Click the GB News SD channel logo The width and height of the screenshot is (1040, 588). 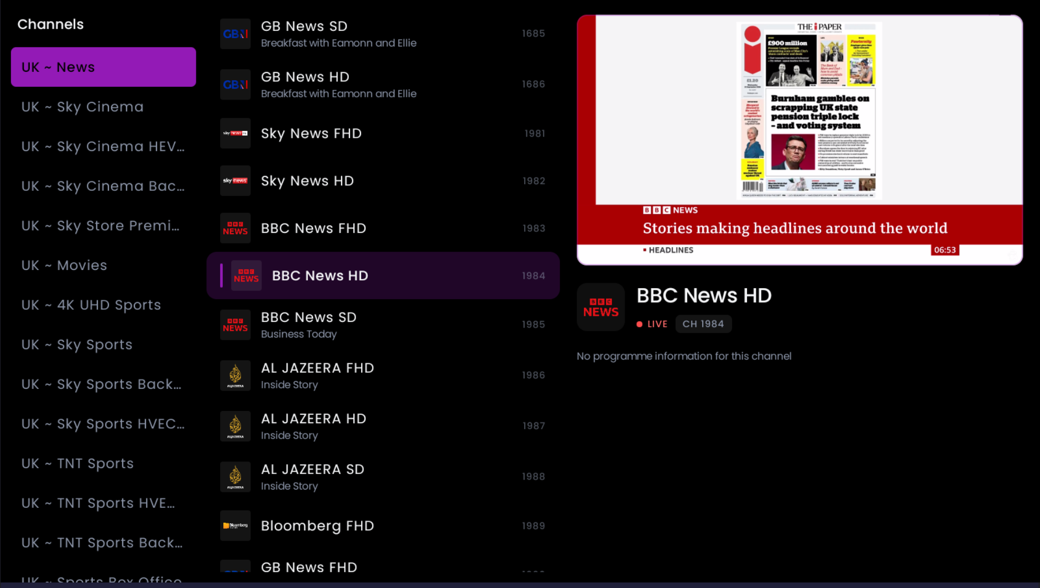tap(235, 34)
